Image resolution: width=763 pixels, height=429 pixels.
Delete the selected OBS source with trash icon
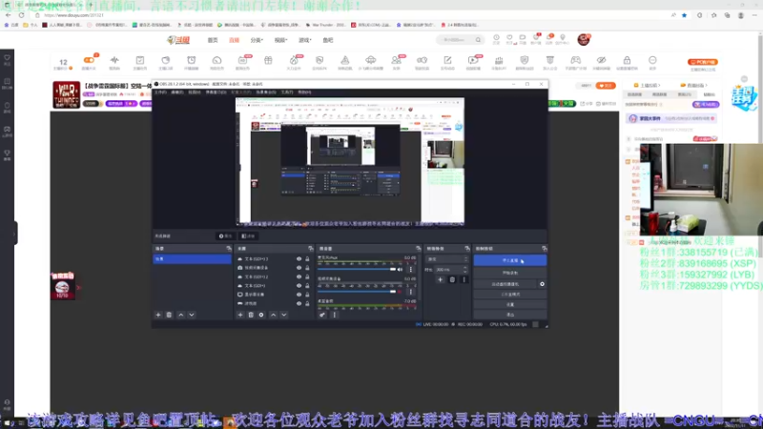click(x=250, y=315)
